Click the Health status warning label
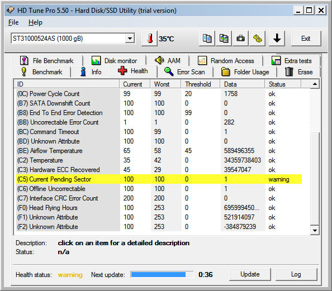This screenshot has height=291, width=332. click(70, 275)
